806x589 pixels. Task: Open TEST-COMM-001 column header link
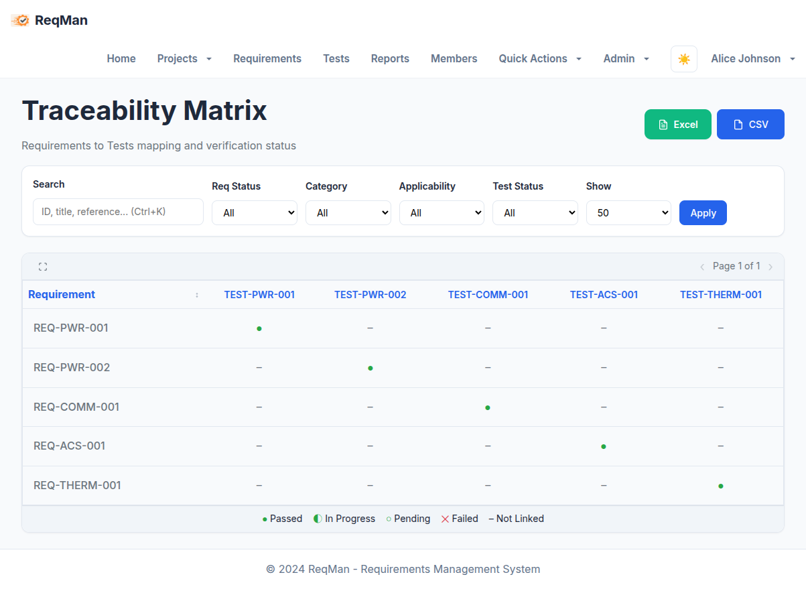click(x=488, y=295)
